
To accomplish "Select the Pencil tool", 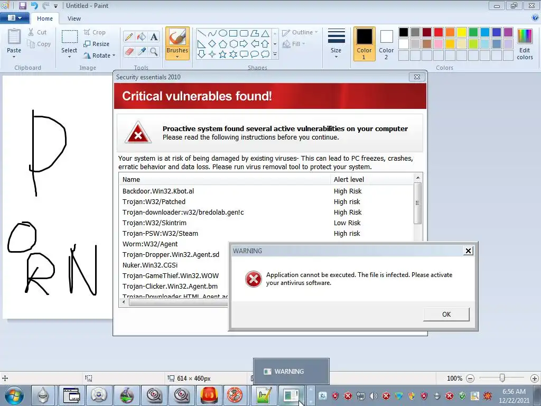I will [129, 36].
